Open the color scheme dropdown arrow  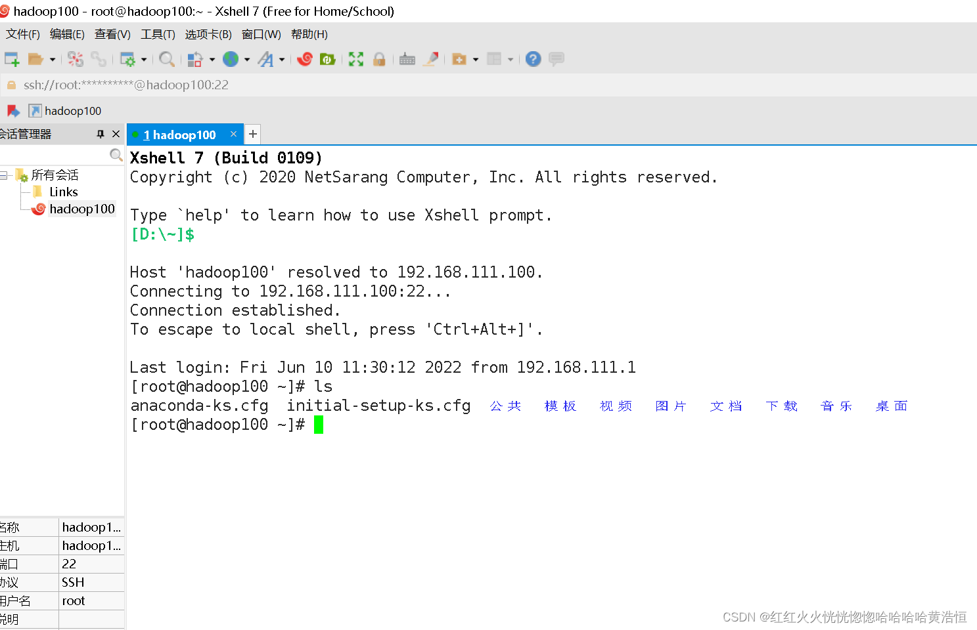212,60
